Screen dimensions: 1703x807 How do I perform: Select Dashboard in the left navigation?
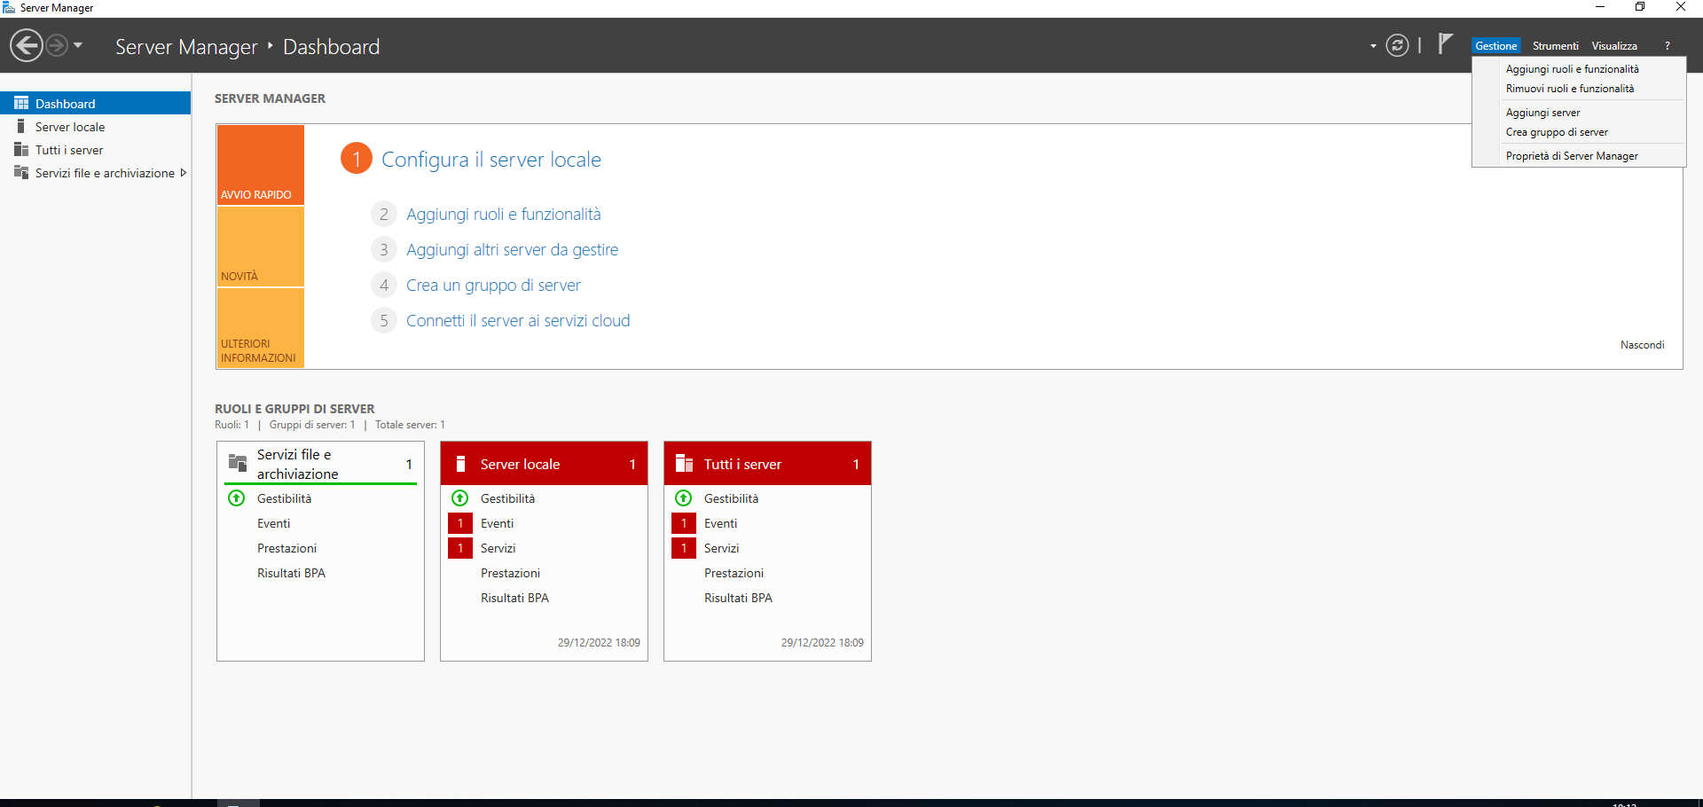[x=96, y=103]
